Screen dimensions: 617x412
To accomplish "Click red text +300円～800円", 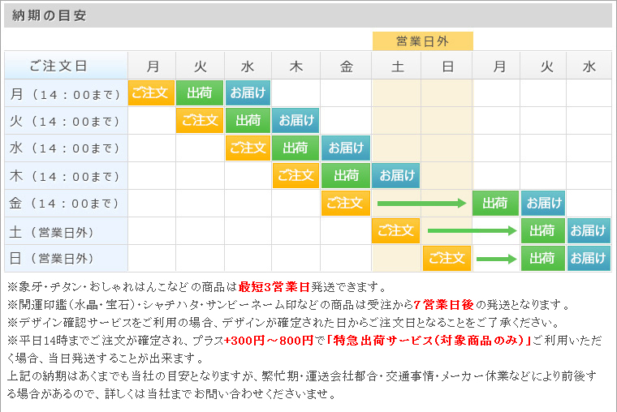I will 270,341.
